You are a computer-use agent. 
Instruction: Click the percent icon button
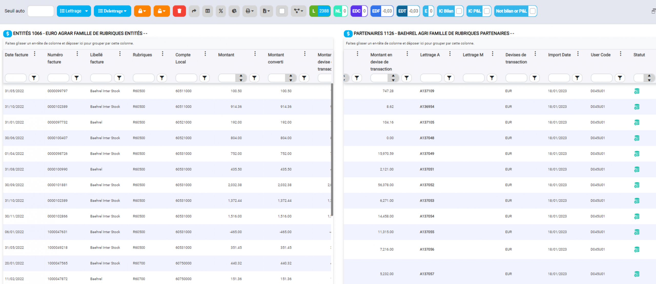point(221,11)
